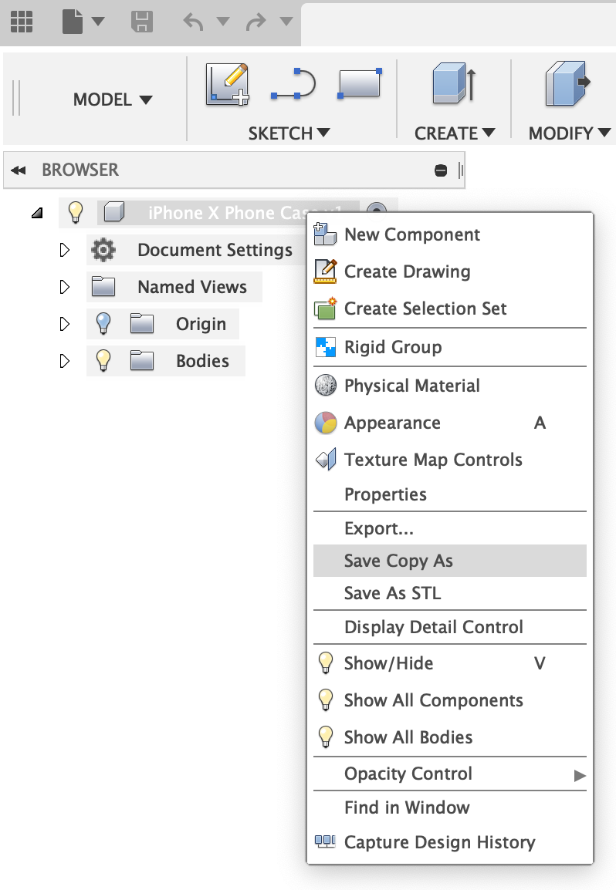Toggle visibility bulb of Bodies folder
This screenshot has height=890, width=616.
[103, 360]
